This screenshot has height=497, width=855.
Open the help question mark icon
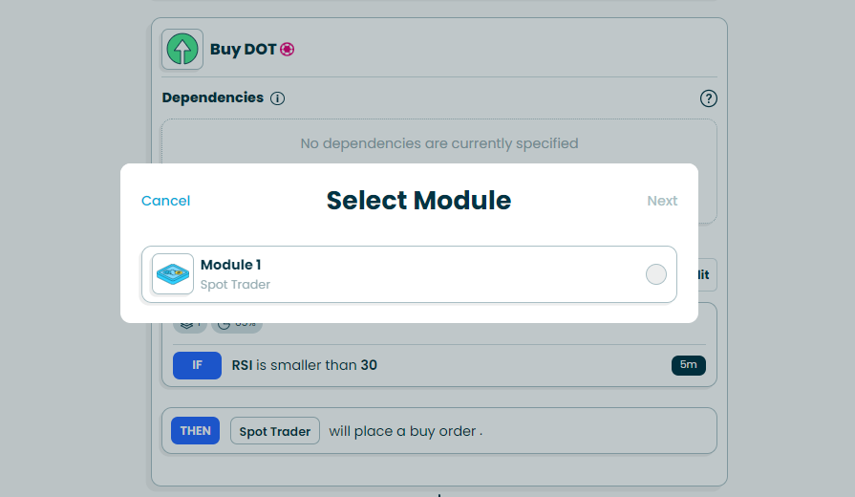pos(708,98)
